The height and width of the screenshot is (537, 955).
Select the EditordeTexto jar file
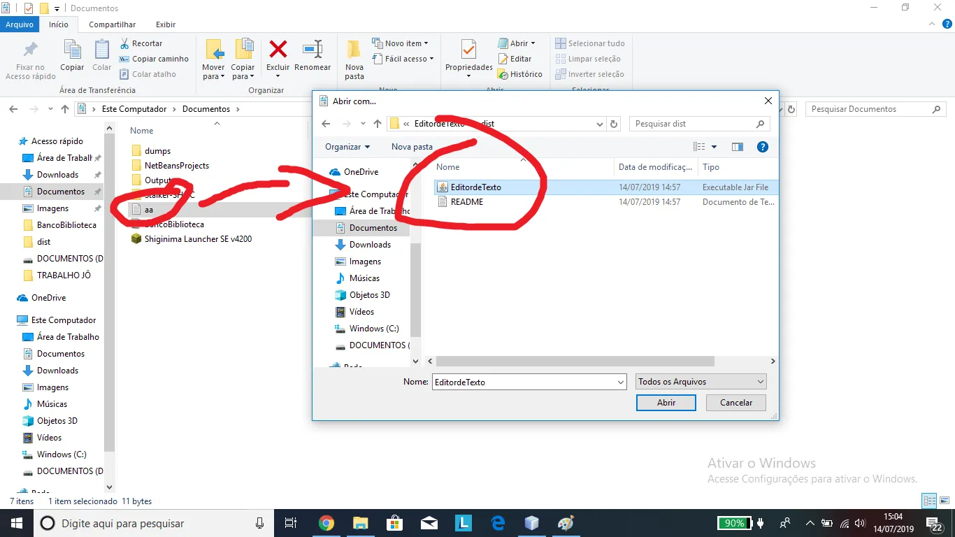coord(605,187)
